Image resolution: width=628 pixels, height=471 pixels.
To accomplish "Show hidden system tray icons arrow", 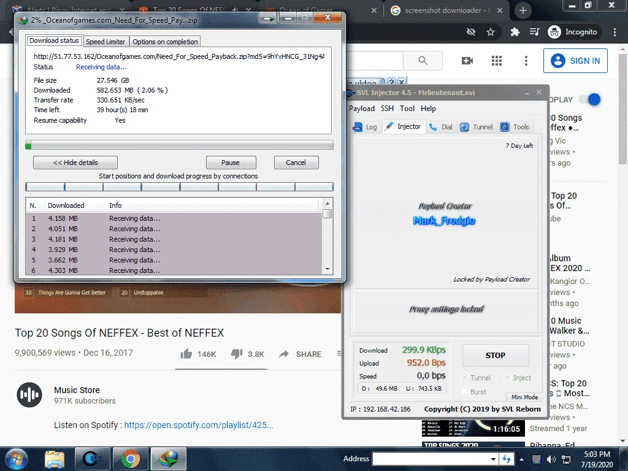I will [x=521, y=459].
